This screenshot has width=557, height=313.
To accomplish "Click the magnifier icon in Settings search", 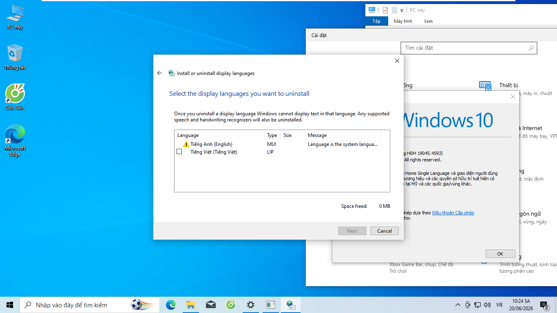I will point(531,48).
